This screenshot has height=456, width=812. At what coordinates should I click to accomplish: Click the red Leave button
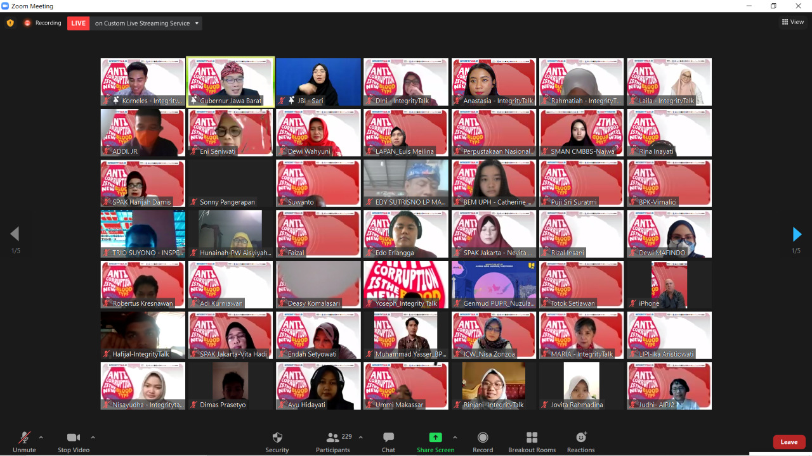pyautogui.click(x=789, y=442)
